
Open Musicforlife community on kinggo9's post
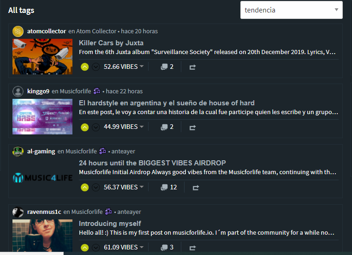coord(76,91)
